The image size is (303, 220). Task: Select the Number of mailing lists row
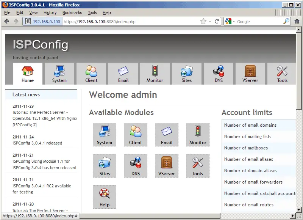tap(259, 137)
